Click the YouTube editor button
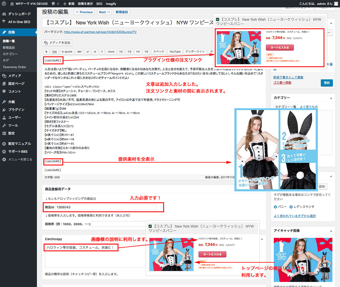 (175, 52)
